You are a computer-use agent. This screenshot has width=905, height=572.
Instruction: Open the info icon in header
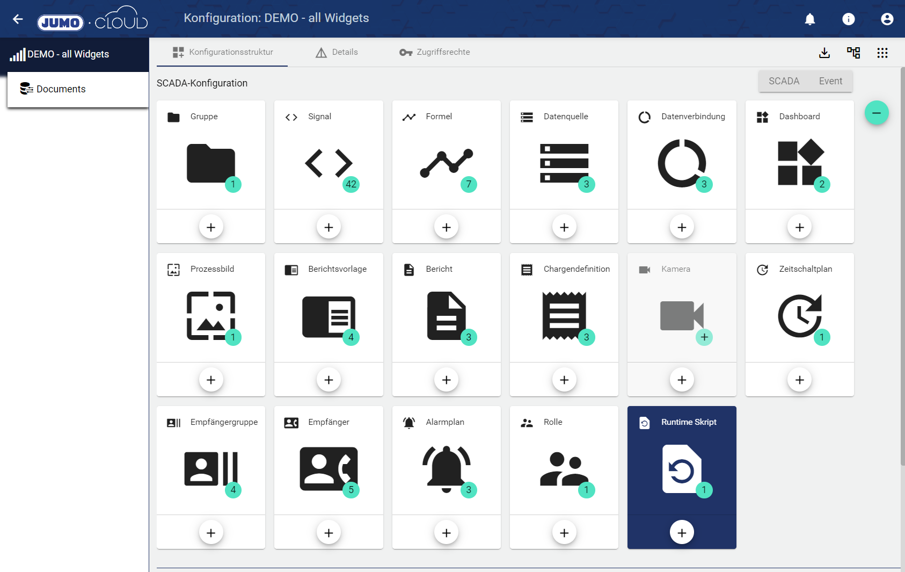point(849,19)
